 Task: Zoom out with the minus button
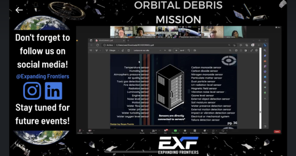click(x=160, y=50)
